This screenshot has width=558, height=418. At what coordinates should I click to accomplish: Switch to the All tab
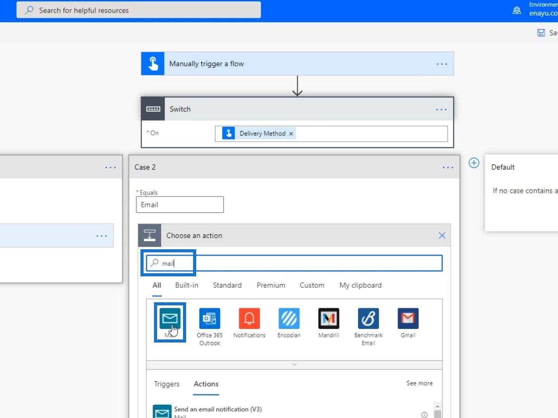[x=157, y=285]
